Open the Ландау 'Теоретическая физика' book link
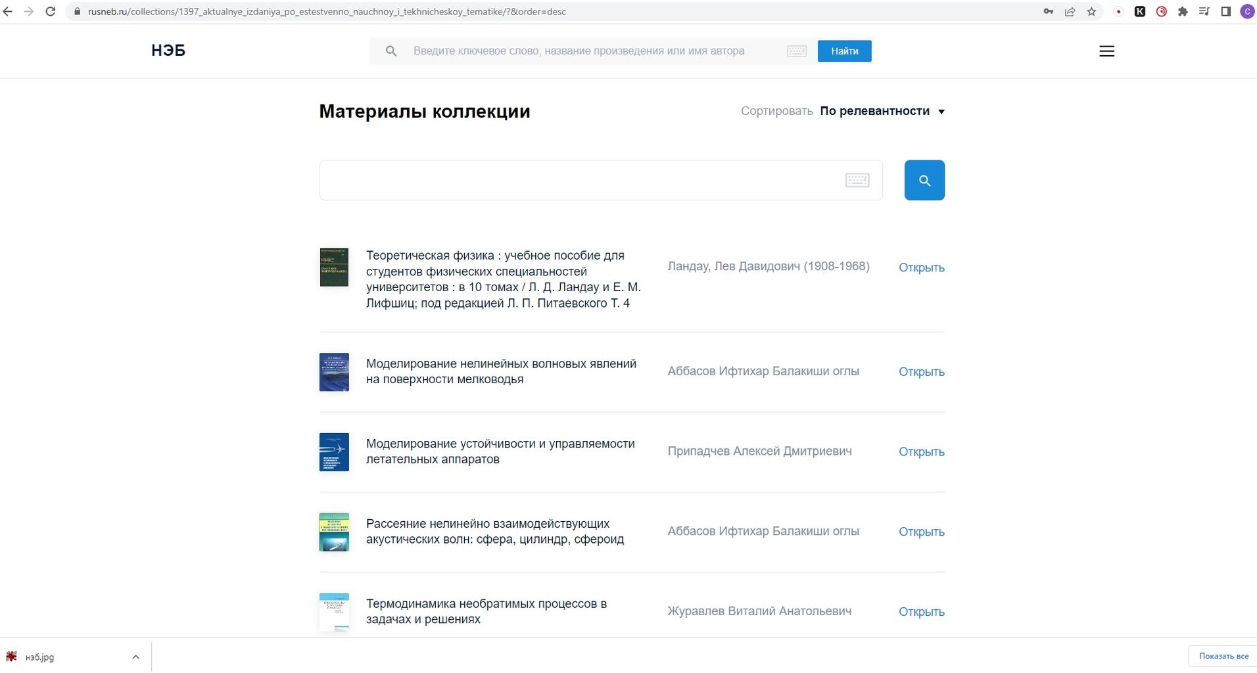Image resolution: width=1257 pixels, height=673 pixels. (503, 279)
